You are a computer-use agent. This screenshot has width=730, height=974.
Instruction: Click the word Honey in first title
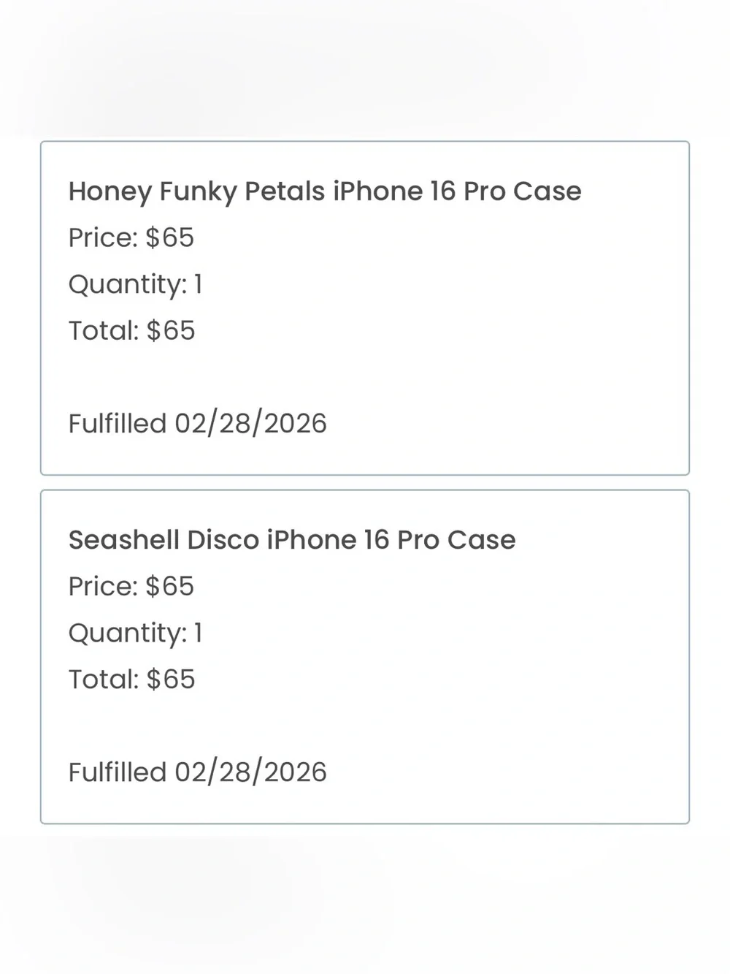[x=110, y=192]
